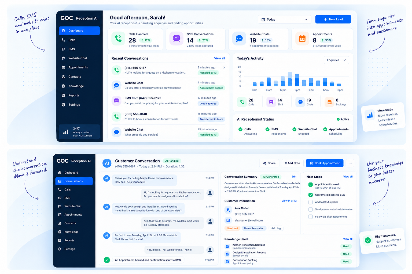Screen dimensions: 412x274
Task: Open Reports in the lower sidebar
Action: coord(74,240)
